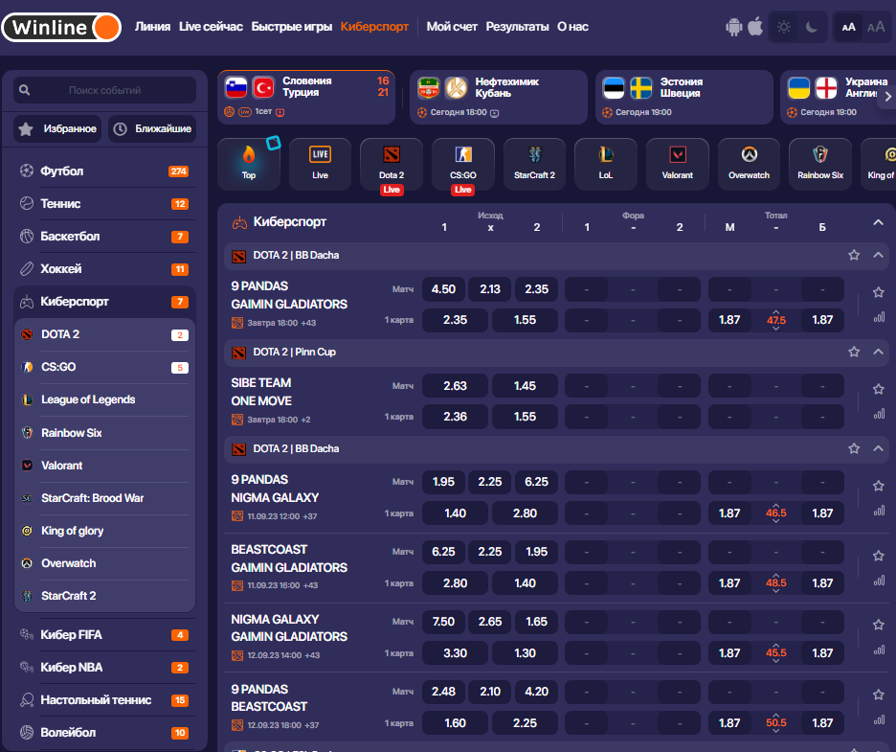Open Футбол in the sports sidebar
Image resolution: width=896 pixels, height=752 pixels.
104,171
